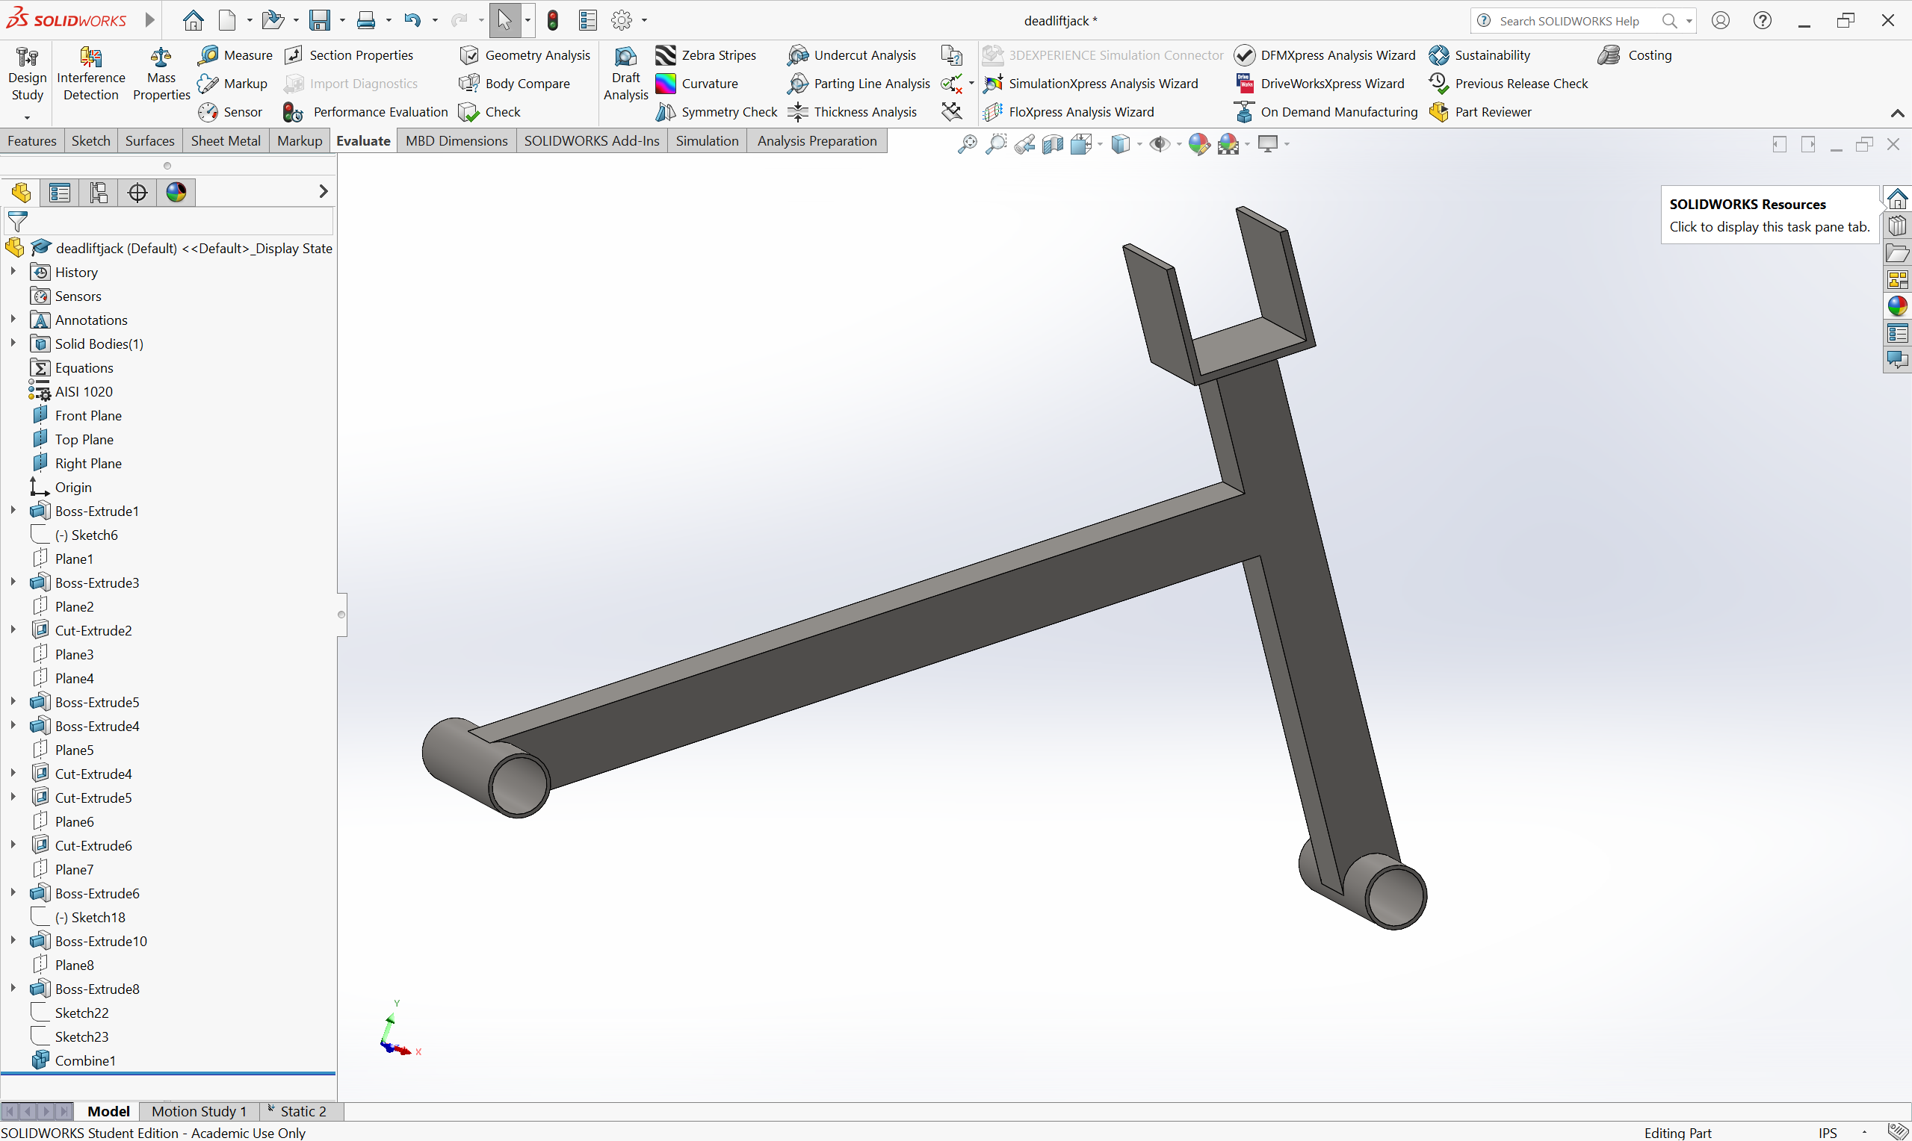Open Parting Line Analysis
1912x1141 pixels.
[x=858, y=83]
